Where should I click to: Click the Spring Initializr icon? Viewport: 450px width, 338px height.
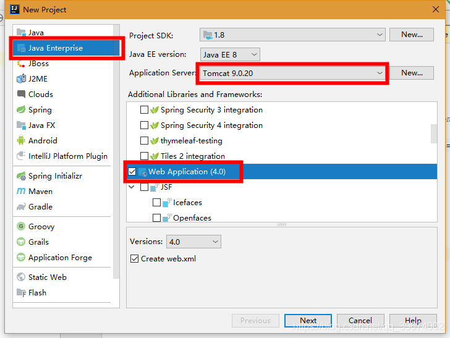21,176
